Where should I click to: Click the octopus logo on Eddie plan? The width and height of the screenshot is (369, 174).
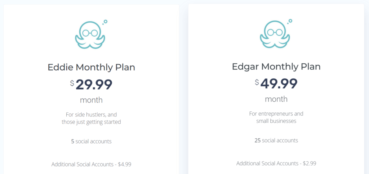tap(90, 34)
